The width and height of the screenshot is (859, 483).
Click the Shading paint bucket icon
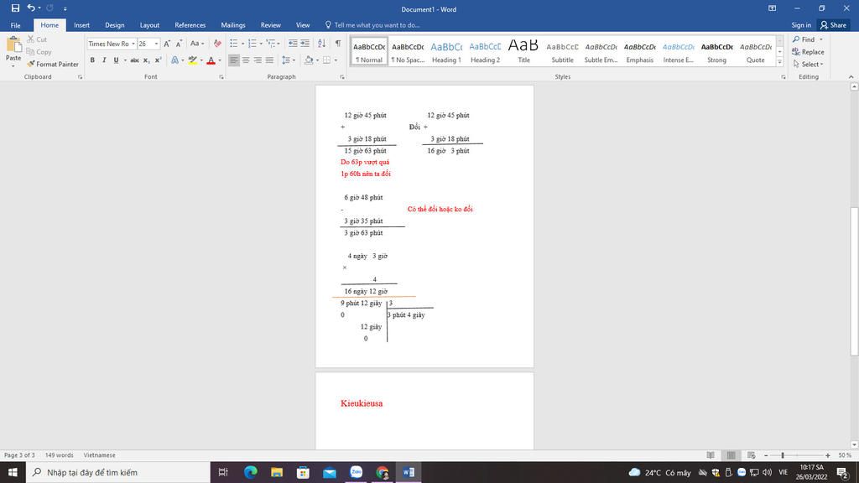[309, 60]
